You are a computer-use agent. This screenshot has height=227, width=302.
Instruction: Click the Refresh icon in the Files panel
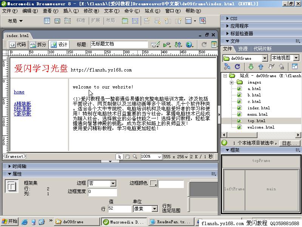(x=237, y=67)
